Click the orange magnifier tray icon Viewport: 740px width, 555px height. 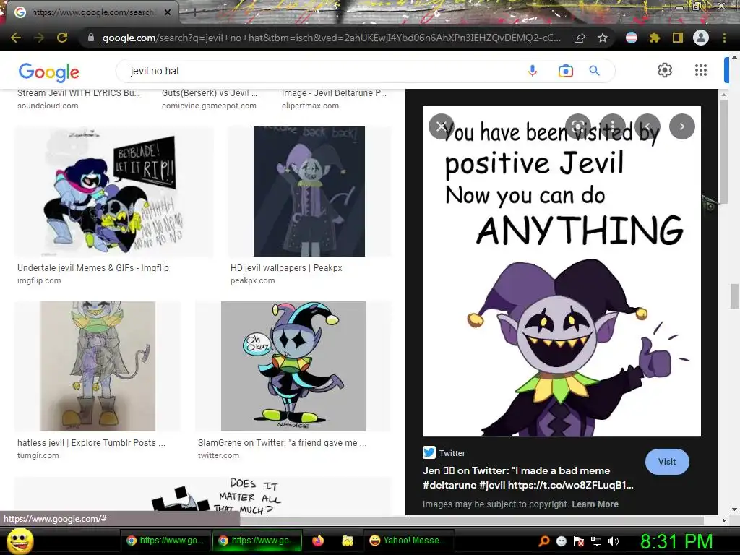pos(544,541)
